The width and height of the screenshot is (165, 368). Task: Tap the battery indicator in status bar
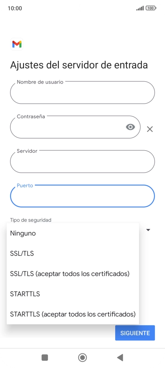click(x=151, y=8)
